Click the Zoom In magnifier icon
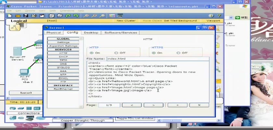The width and height of the screenshot is (273, 130). pyautogui.click(x=86, y=16)
